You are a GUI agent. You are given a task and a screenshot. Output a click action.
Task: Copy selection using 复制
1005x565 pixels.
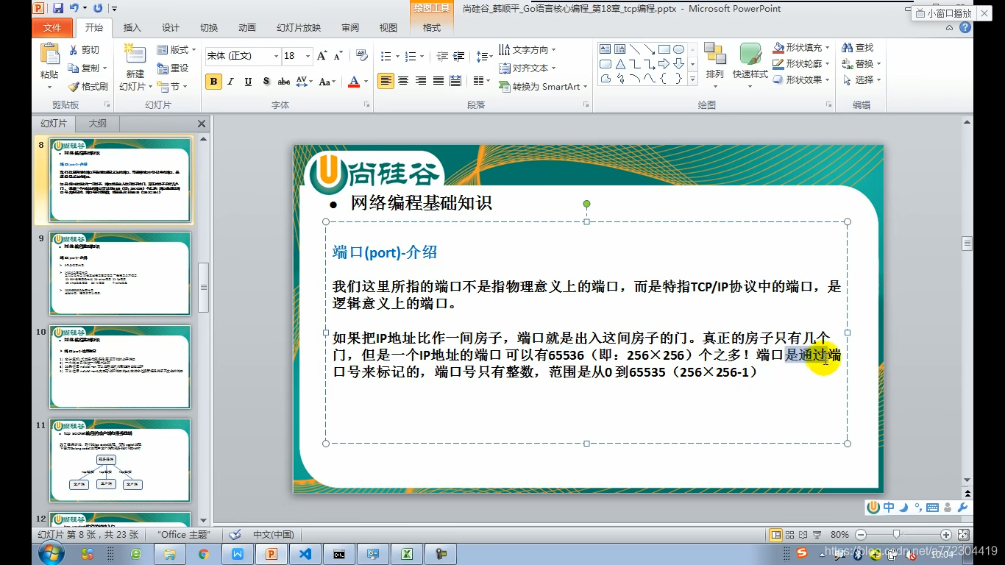(83, 68)
